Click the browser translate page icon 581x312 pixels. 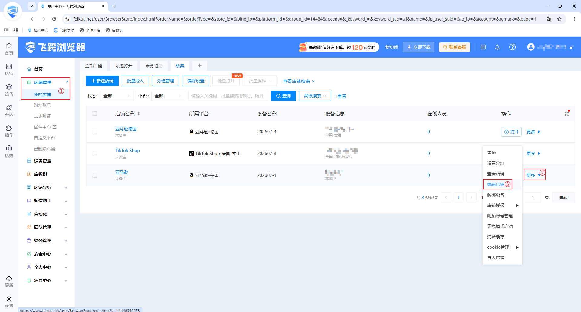point(550,19)
